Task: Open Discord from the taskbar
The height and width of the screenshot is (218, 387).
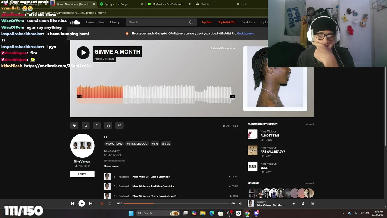Action: pyautogui.click(x=256, y=213)
